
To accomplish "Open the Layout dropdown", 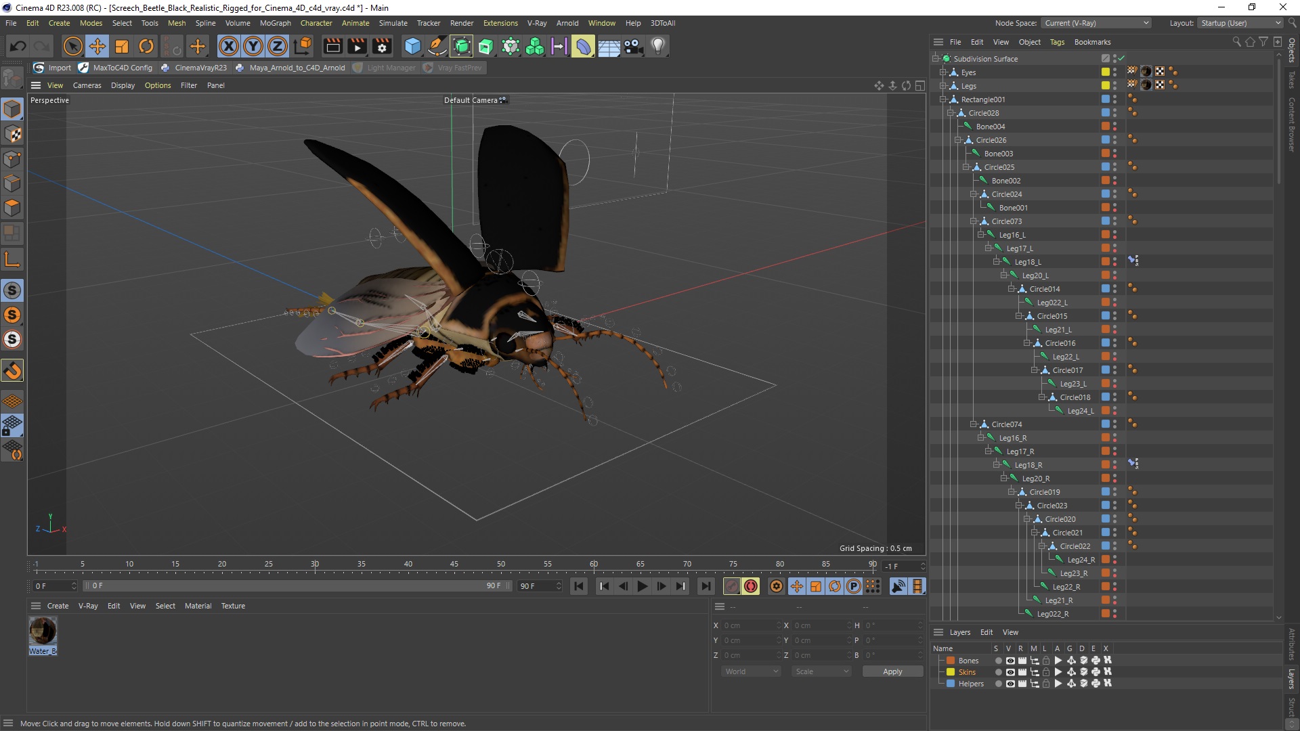I will coord(1239,23).
